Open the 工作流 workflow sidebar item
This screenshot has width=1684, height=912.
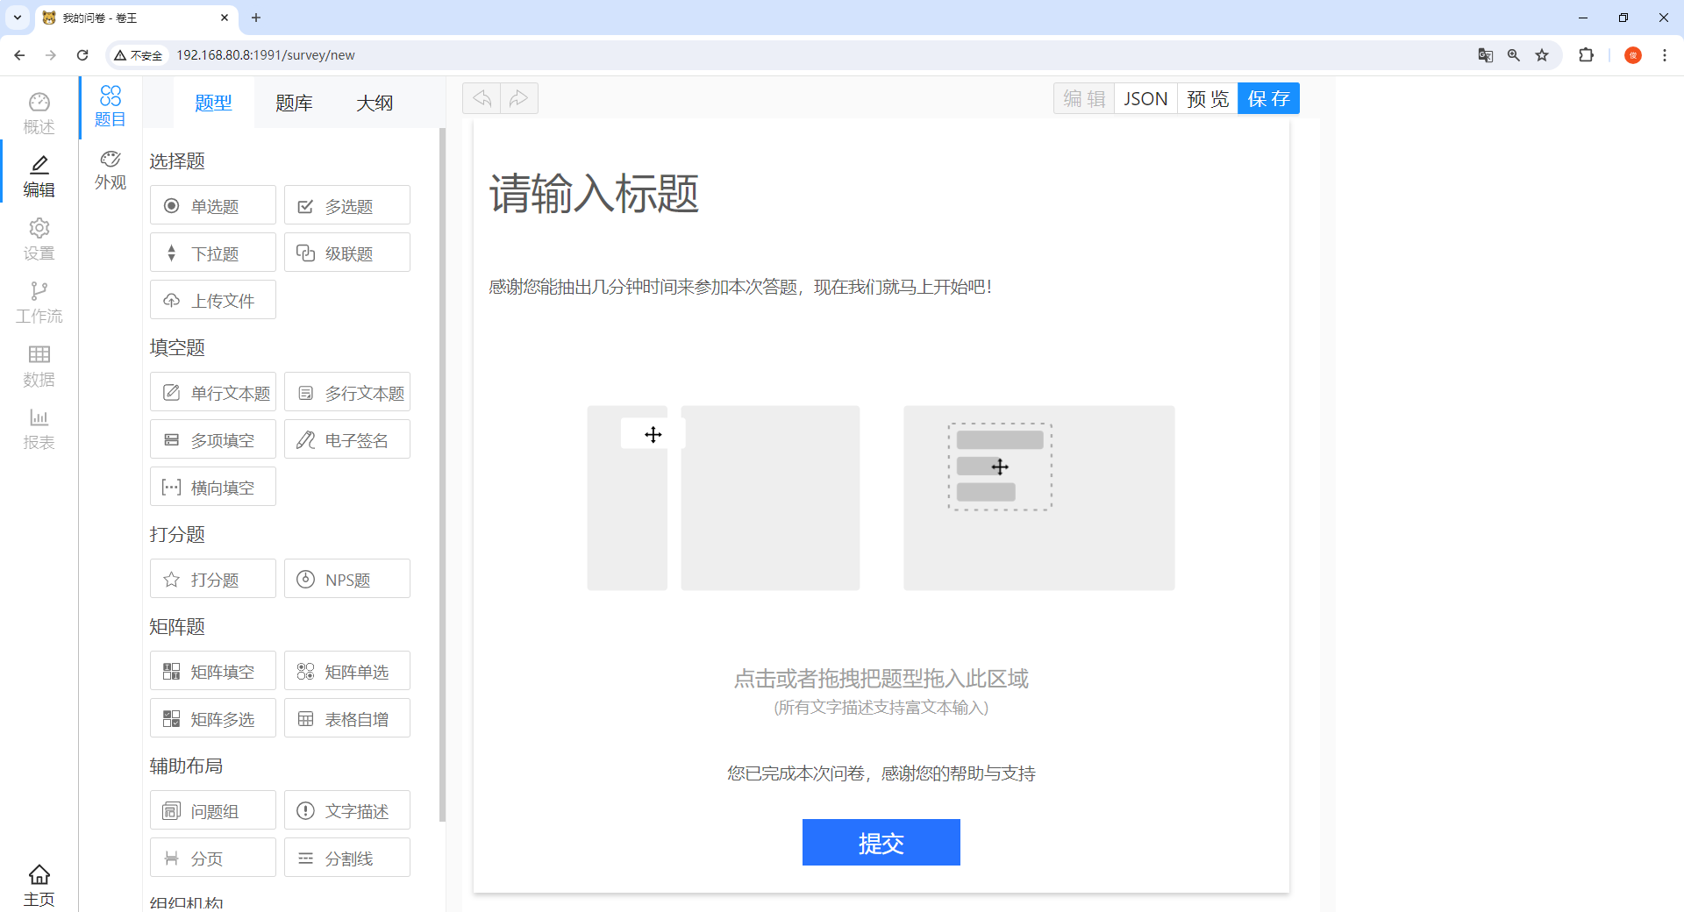[x=39, y=303]
